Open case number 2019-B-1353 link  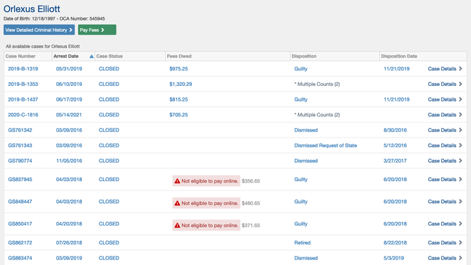pyautogui.click(x=23, y=84)
